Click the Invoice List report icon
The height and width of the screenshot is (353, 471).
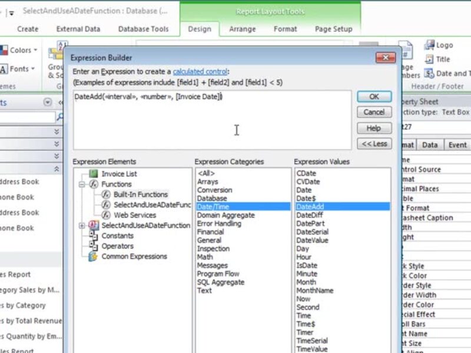(93, 174)
